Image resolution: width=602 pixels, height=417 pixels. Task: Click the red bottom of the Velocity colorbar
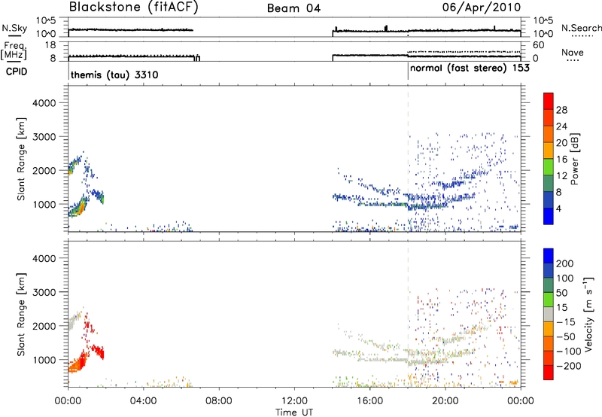coord(549,373)
